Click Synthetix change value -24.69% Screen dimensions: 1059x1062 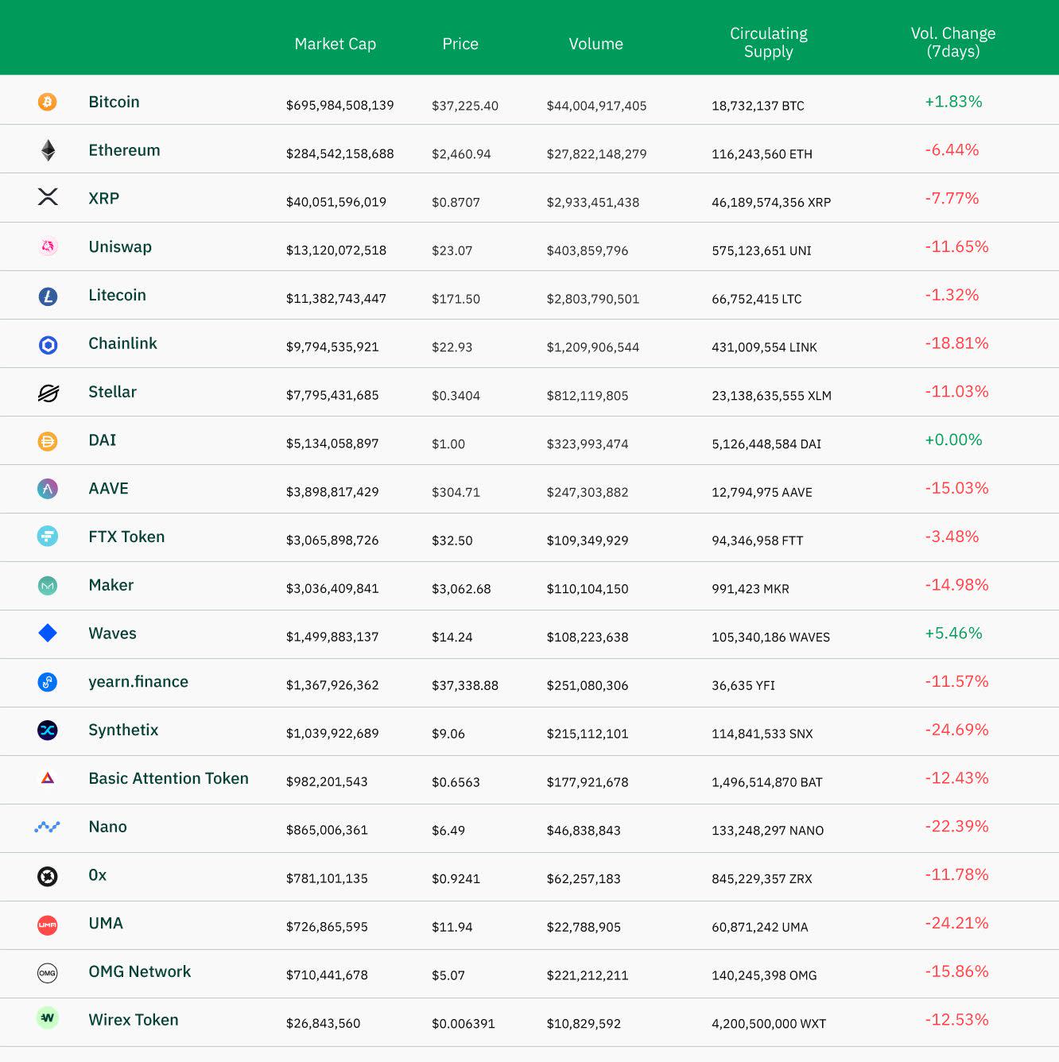click(x=956, y=730)
